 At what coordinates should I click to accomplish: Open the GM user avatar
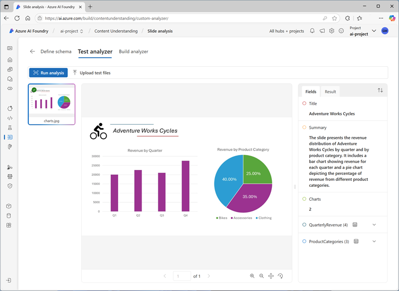click(x=385, y=31)
